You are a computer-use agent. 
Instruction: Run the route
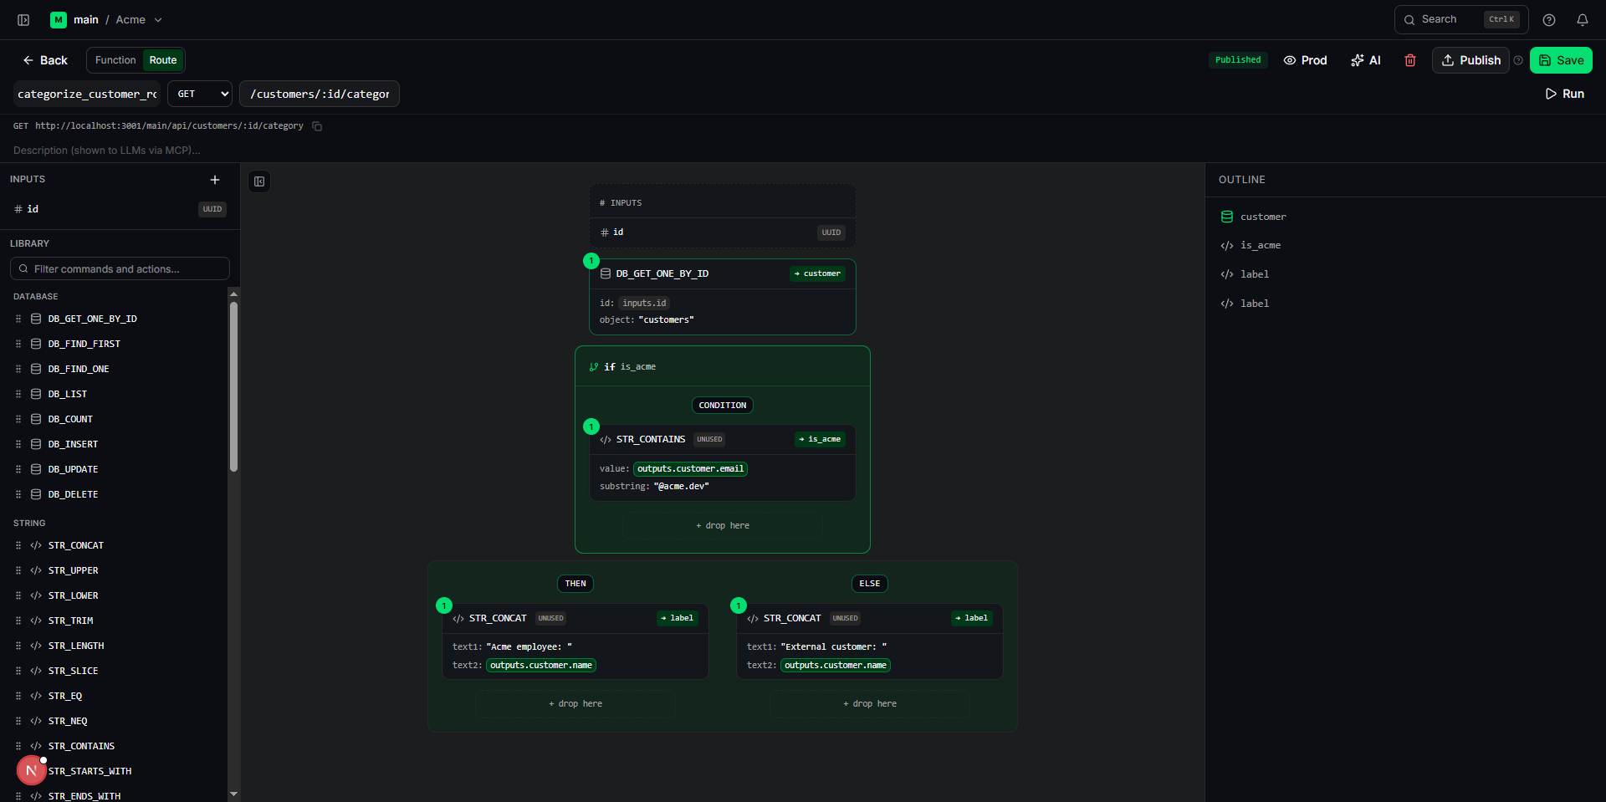pyautogui.click(x=1564, y=94)
